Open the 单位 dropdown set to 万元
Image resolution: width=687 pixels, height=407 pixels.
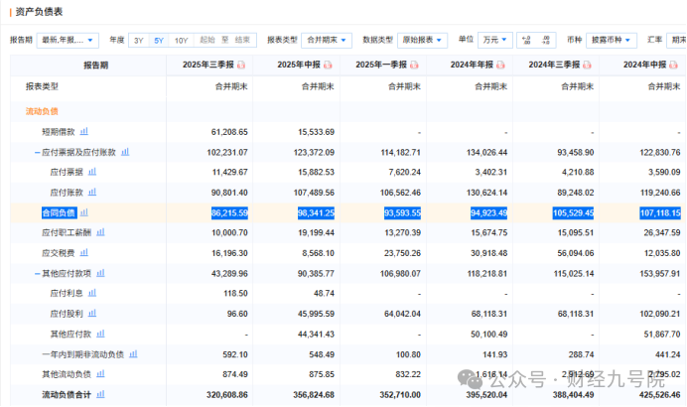pyautogui.click(x=494, y=40)
